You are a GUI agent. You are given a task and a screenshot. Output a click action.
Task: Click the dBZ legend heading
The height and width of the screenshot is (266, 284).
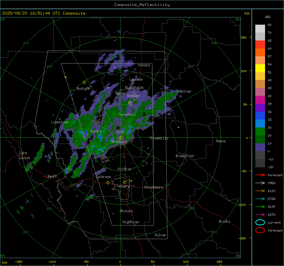point(268,17)
